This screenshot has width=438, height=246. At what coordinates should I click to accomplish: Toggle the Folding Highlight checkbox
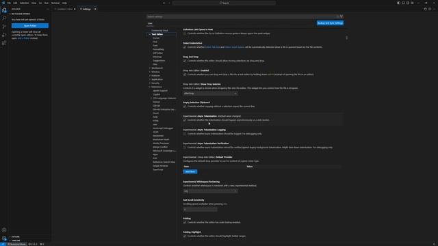pyautogui.click(x=185, y=236)
